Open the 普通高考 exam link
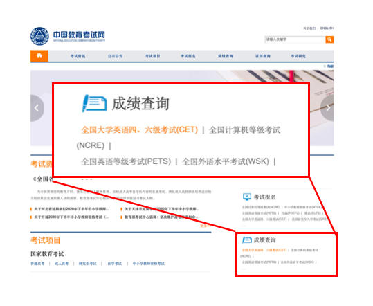 click(37, 264)
